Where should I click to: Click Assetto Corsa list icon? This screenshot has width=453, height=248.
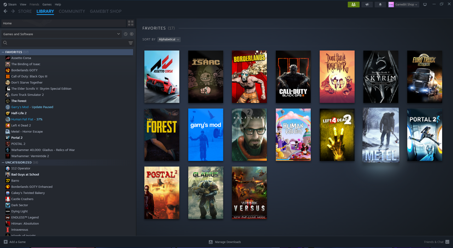(8, 58)
